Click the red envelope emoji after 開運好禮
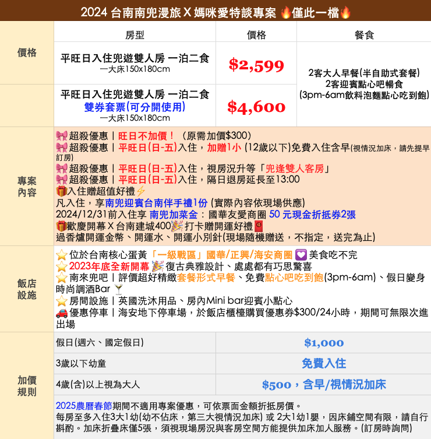The image size is (431, 439). (x=259, y=226)
